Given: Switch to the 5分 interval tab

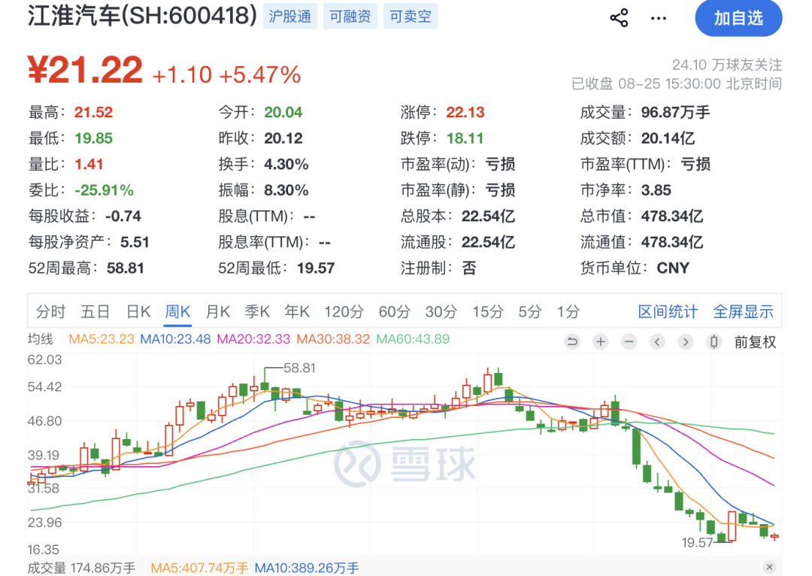Looking at the screenshot, I should (530, 312).
